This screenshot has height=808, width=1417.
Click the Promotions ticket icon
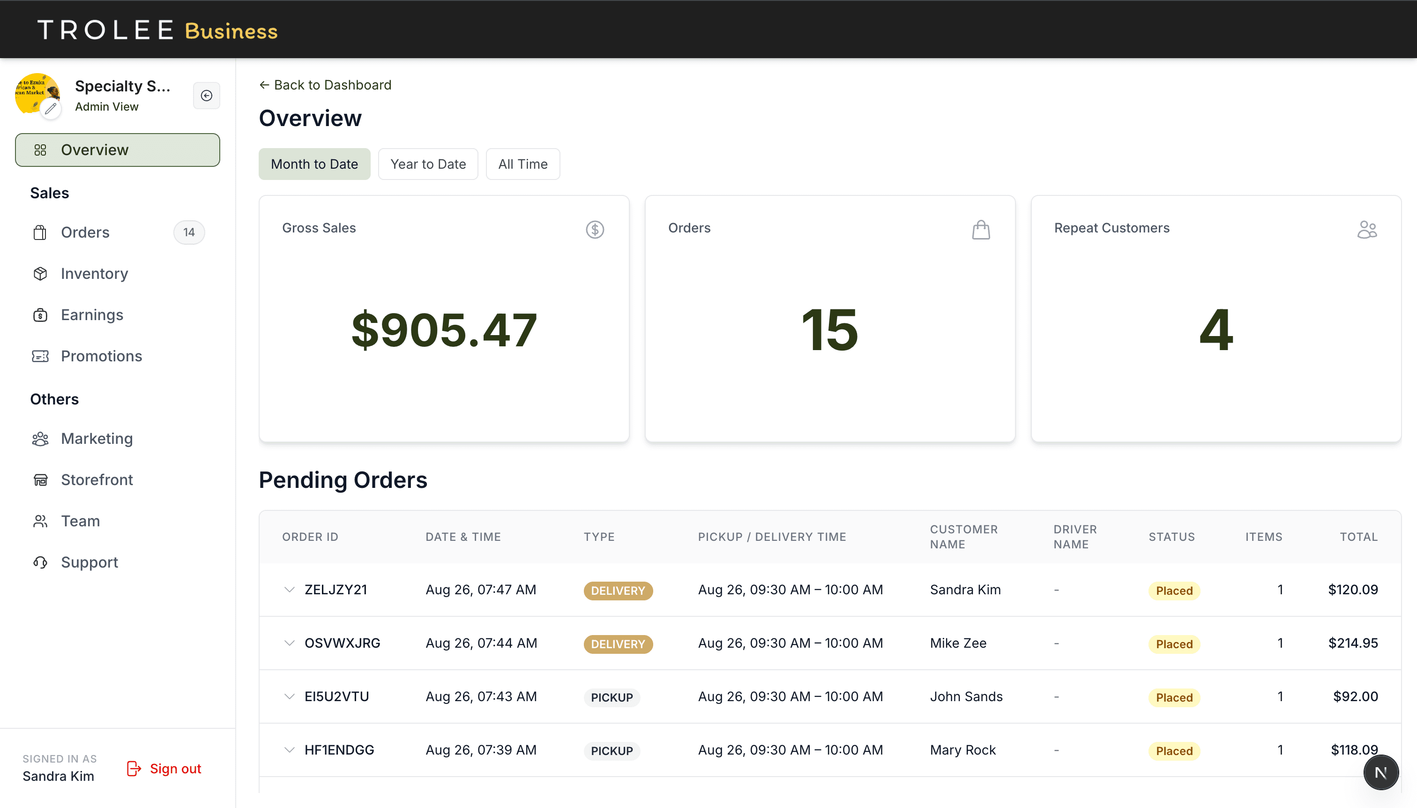point(40,356)
